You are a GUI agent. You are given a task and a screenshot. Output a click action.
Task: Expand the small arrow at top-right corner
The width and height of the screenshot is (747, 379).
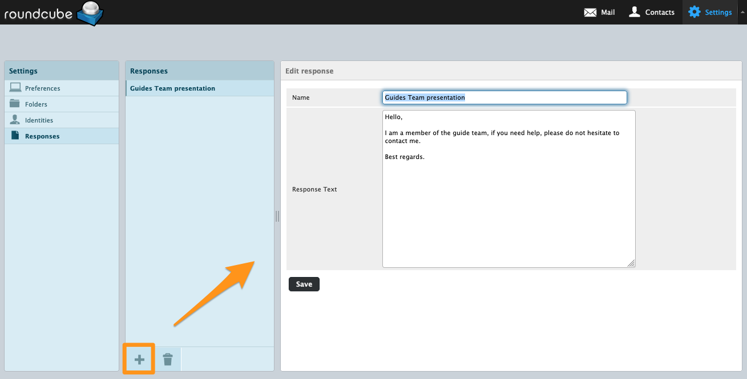point(742,11)
